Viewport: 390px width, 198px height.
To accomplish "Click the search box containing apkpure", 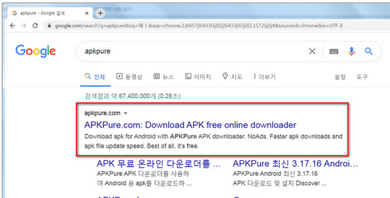I will (228, 52).
